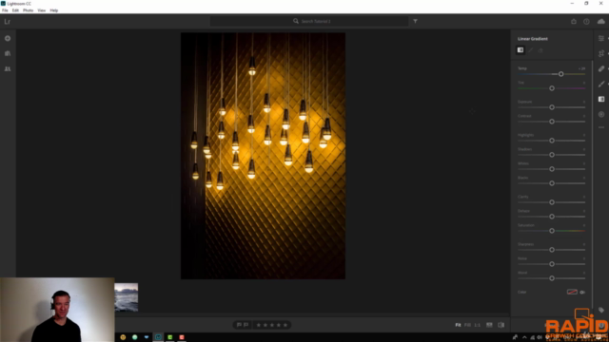Open the Help menu

[x=54, y=10]
